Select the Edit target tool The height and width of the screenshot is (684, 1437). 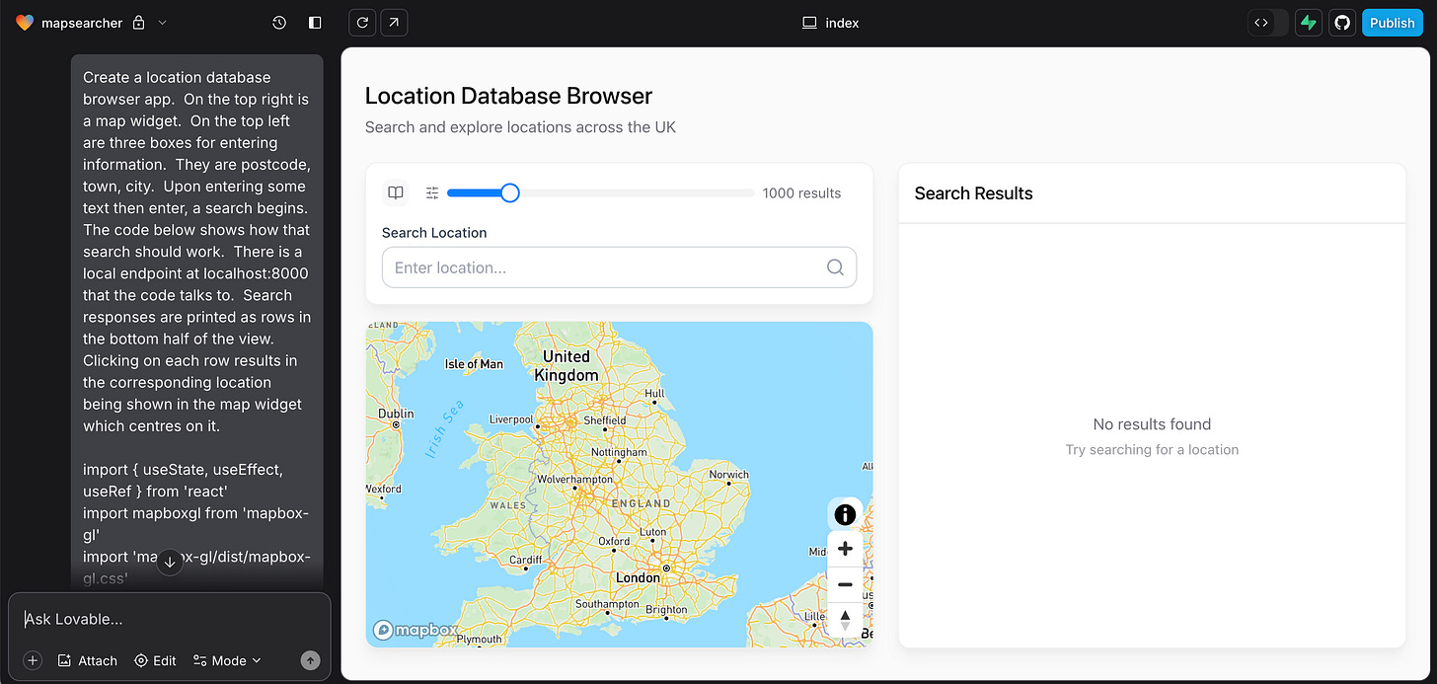155,660
